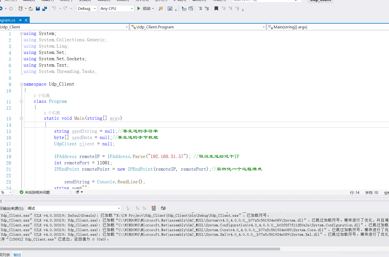Click the comment out selected lines icon
Screen dimensions: 389x257
200,9
